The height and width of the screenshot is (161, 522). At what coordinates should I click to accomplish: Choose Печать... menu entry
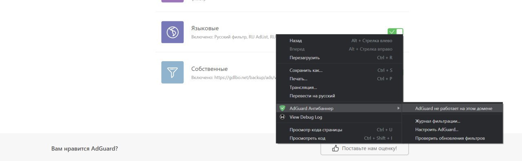339,79
